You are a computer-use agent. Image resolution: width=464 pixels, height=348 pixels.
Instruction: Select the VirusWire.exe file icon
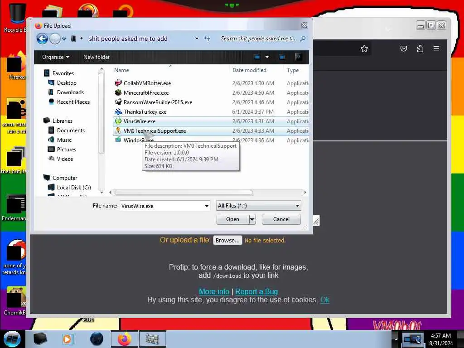pyautogui.click(x=118, y=121)
